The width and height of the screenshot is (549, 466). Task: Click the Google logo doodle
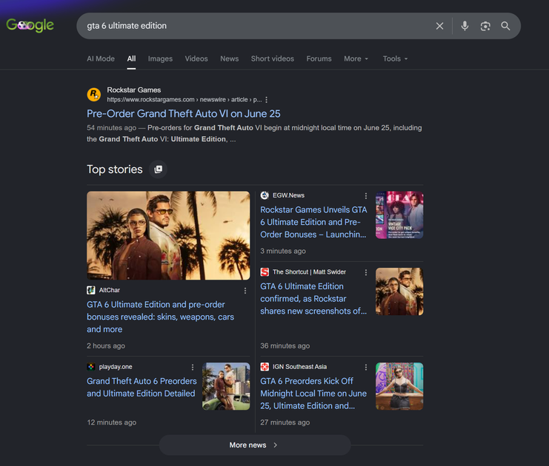point(30,25)
